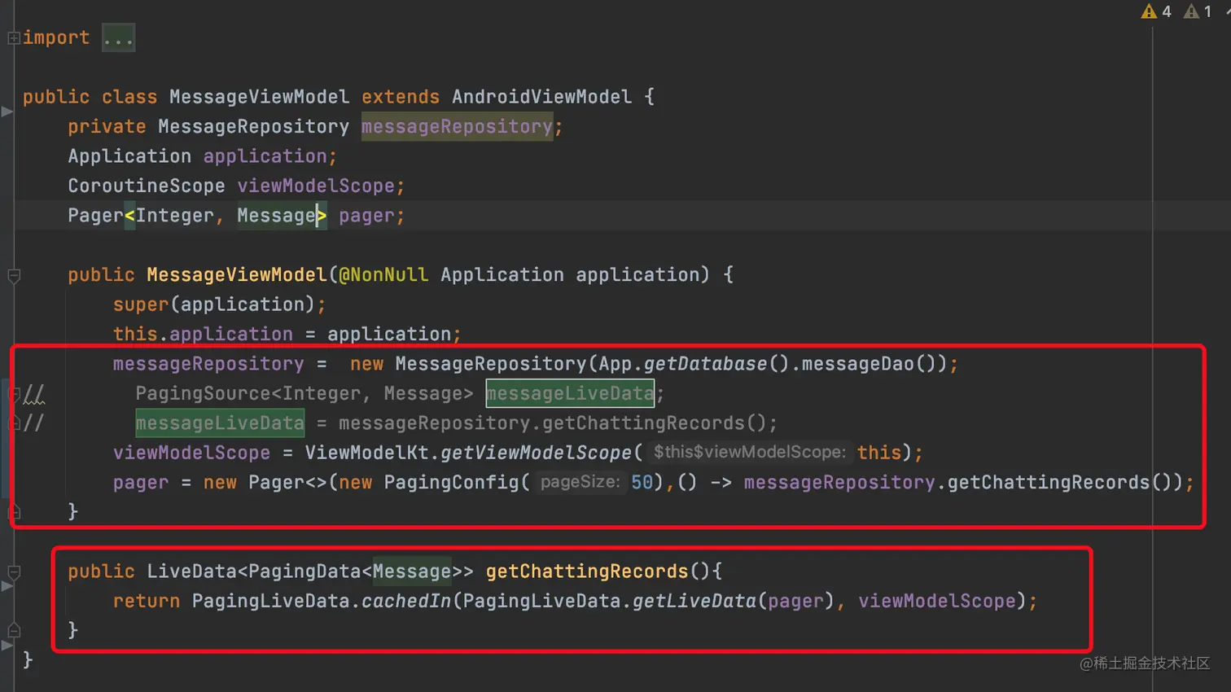
Task: Click the yellow warnings indicator showing 4
Action: click(x=1156, y=11)
